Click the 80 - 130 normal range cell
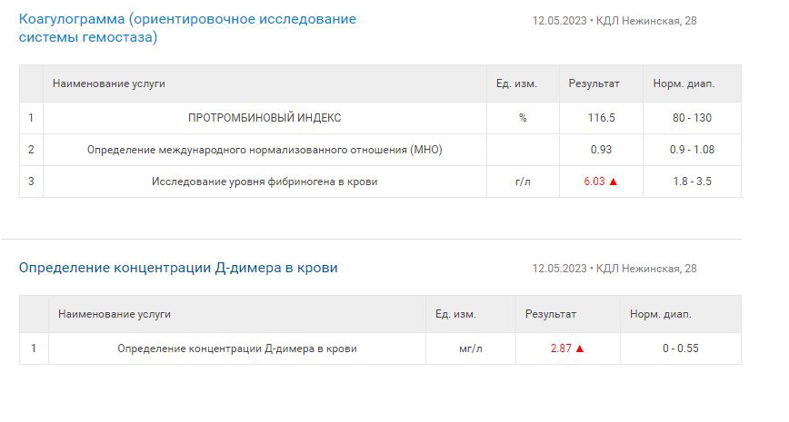This screenshot has width=789, height=422. 692,118
